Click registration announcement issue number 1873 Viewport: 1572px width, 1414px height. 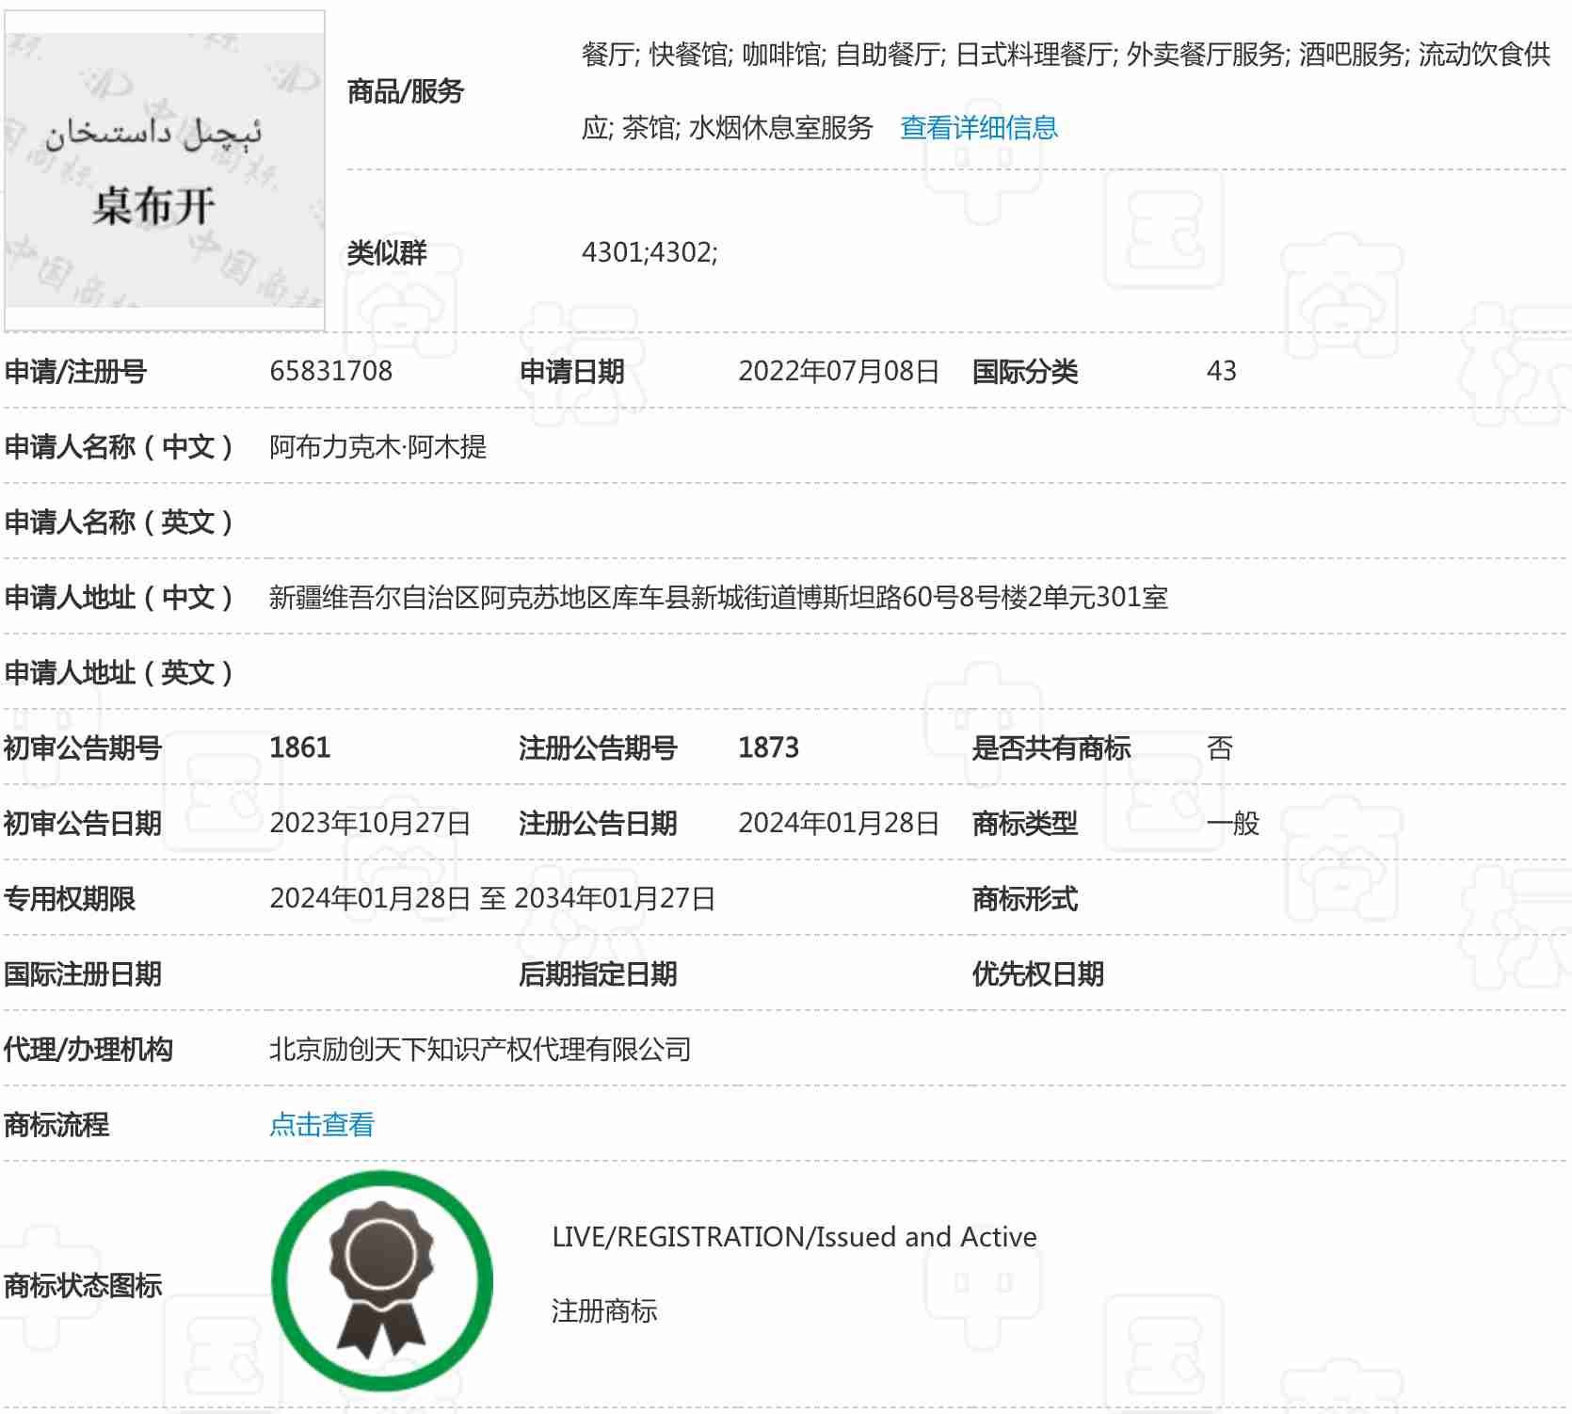click(x=768, y=747)
